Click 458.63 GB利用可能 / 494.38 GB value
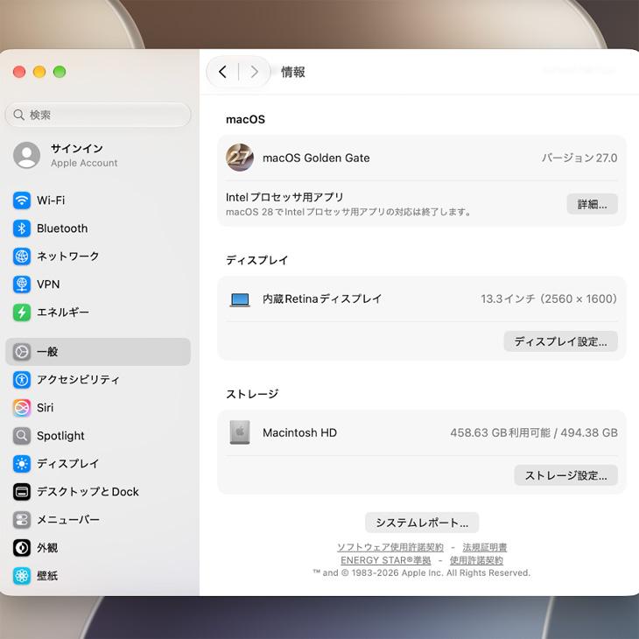The image size is (639, 639). pos(534,432)
